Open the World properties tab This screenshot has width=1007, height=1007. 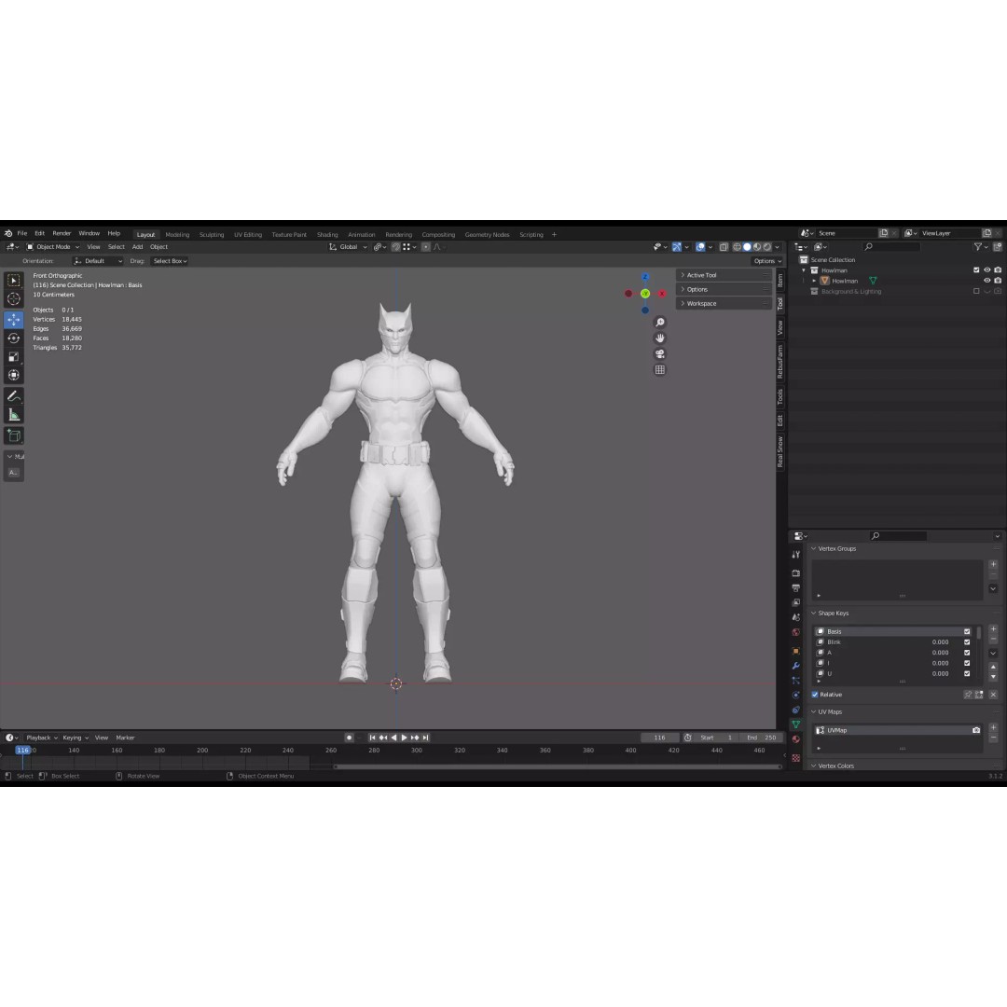click(795, 632)
